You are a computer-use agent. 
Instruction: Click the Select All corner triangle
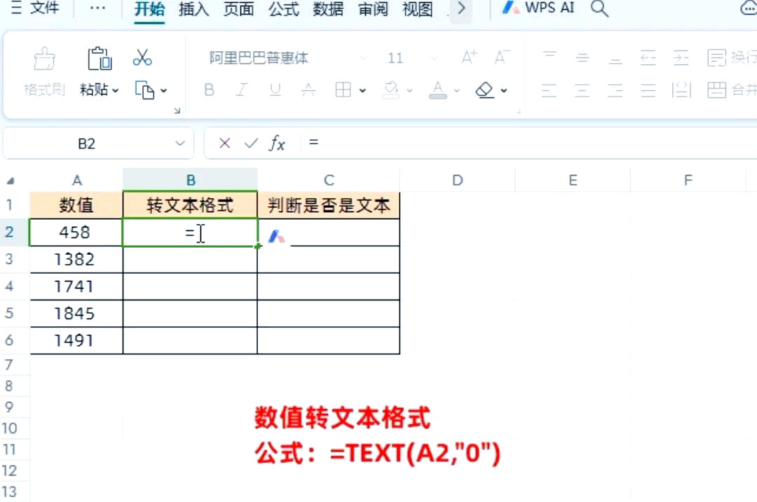10,181
